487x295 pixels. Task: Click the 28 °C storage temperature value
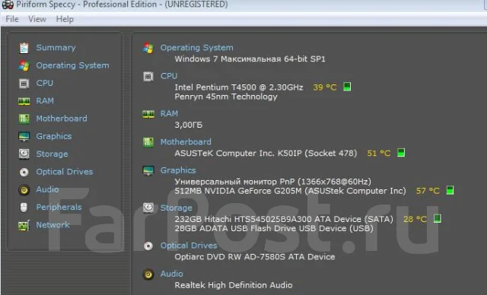pyautogui.click(x=415, y=219)
